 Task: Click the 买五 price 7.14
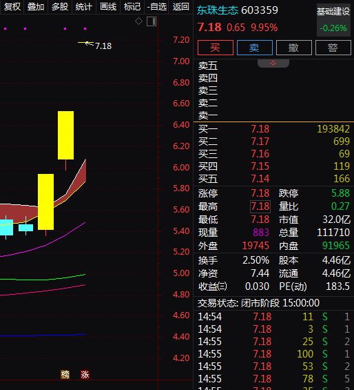[x=260, y=179]
